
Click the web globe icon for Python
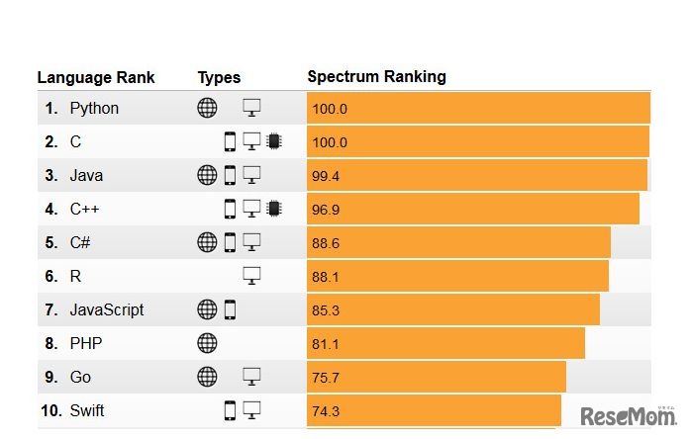pos(207,109)
